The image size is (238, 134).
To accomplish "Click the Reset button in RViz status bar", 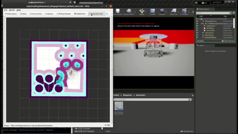I will pos(6,125).
